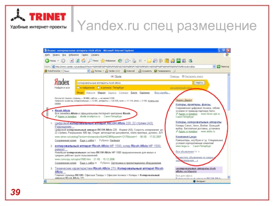Open the Справка menu
Screen dimensions: 274x206
point(95,55)
